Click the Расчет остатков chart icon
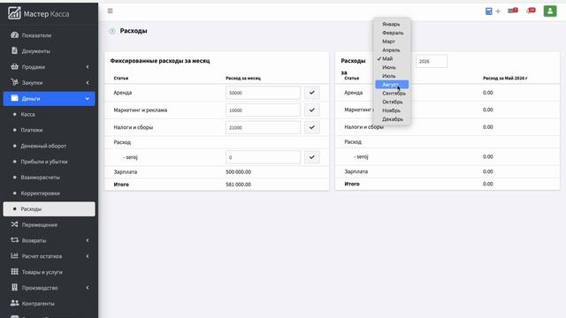This screenshot has width=566, height=318. [x=14, y=256]
